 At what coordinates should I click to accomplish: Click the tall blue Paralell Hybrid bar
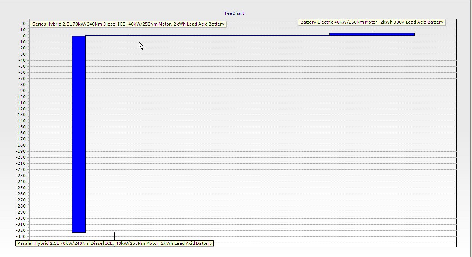(x=79, y=134)
